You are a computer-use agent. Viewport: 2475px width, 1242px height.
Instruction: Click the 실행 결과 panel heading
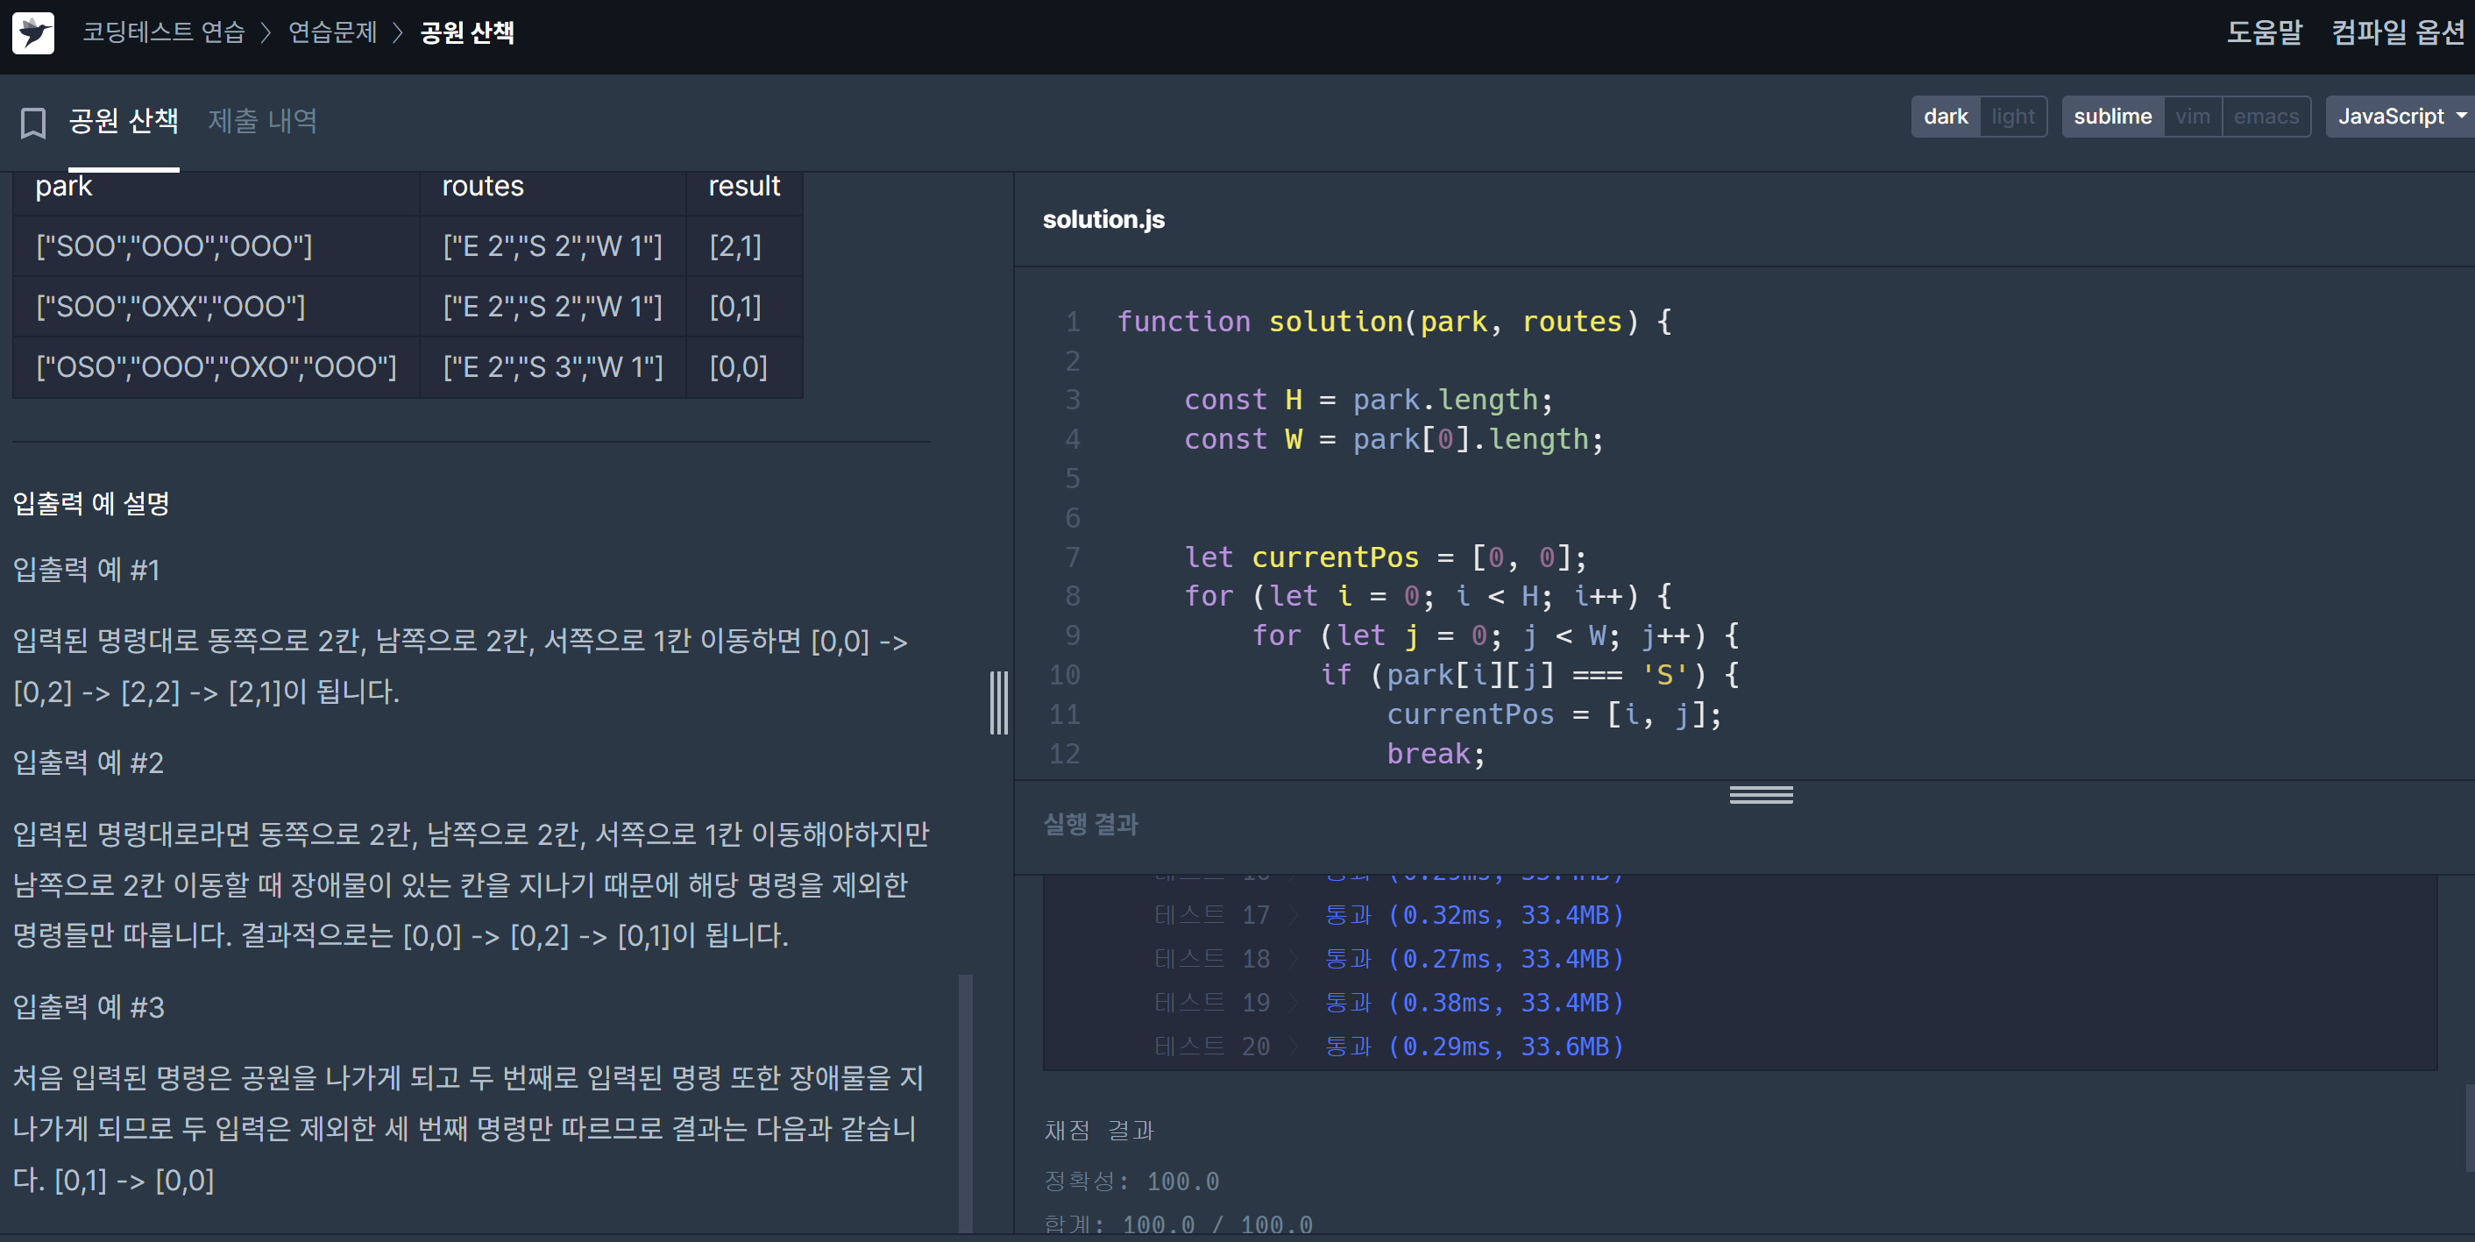1090,824
